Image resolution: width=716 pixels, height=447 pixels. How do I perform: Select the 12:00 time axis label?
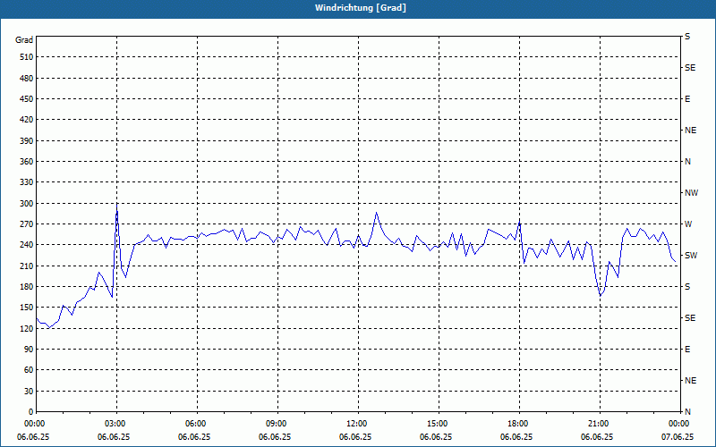[356, 424]
